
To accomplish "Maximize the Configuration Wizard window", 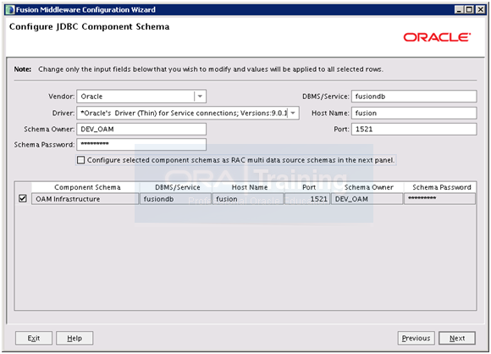I will [469, 9].
